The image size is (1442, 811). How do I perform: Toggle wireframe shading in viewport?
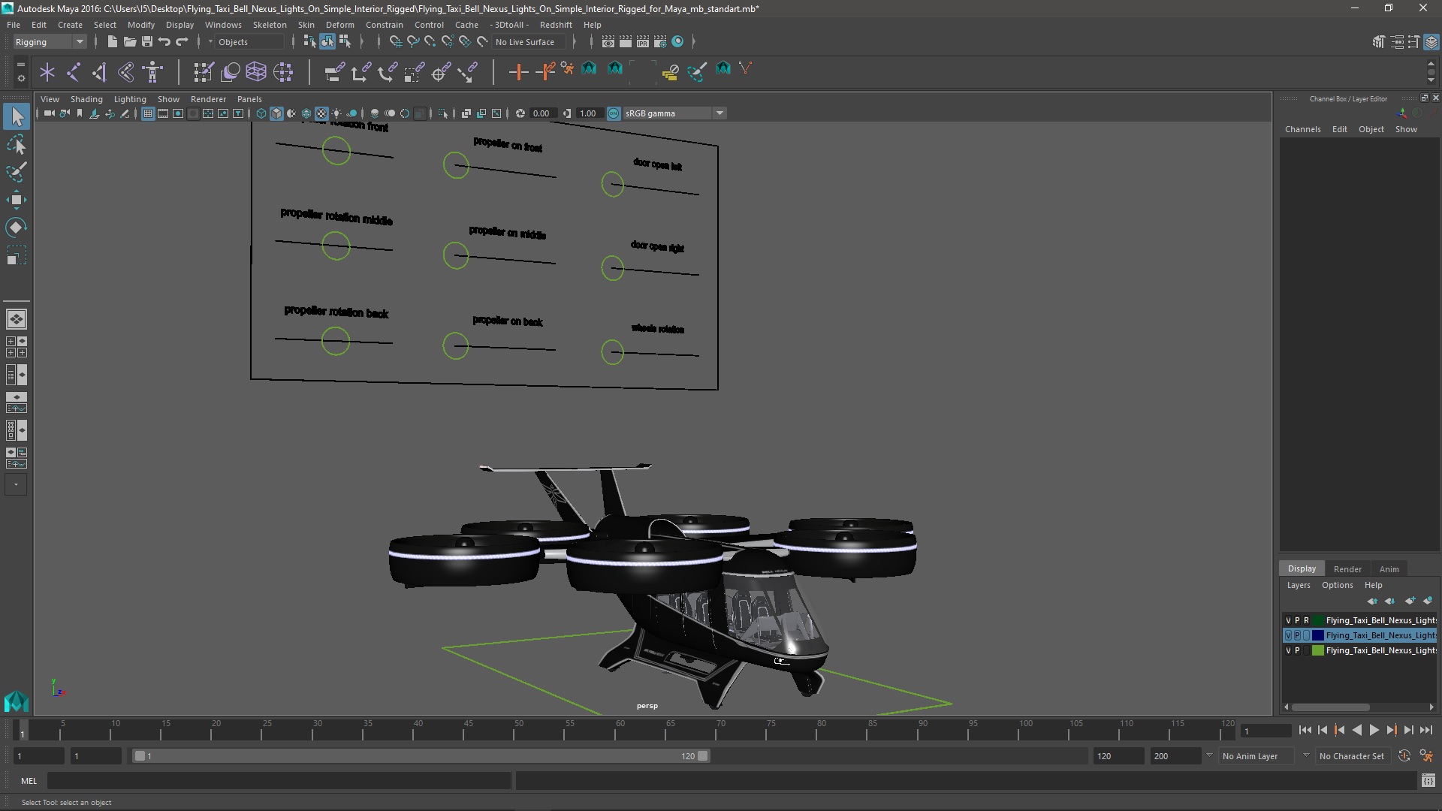pyautogui.click(x=261, y=113)
